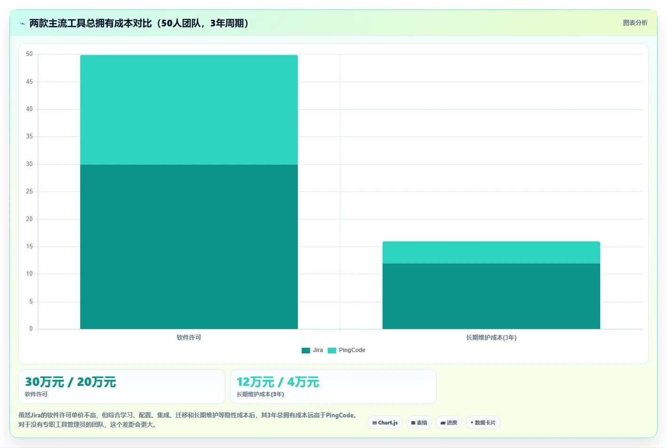Screen dimensions: 667x448
Task: Click the PingCode legend label
Action: pos(352,350)
